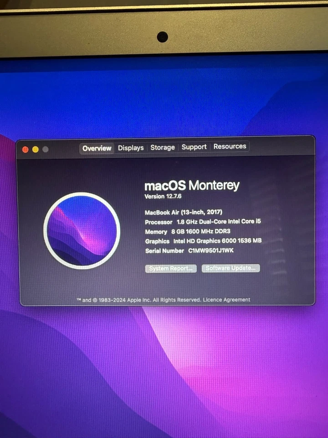Select the Version 12.7.6 text
This screenshot has width=328, height=438.
[x=163, y=196]
